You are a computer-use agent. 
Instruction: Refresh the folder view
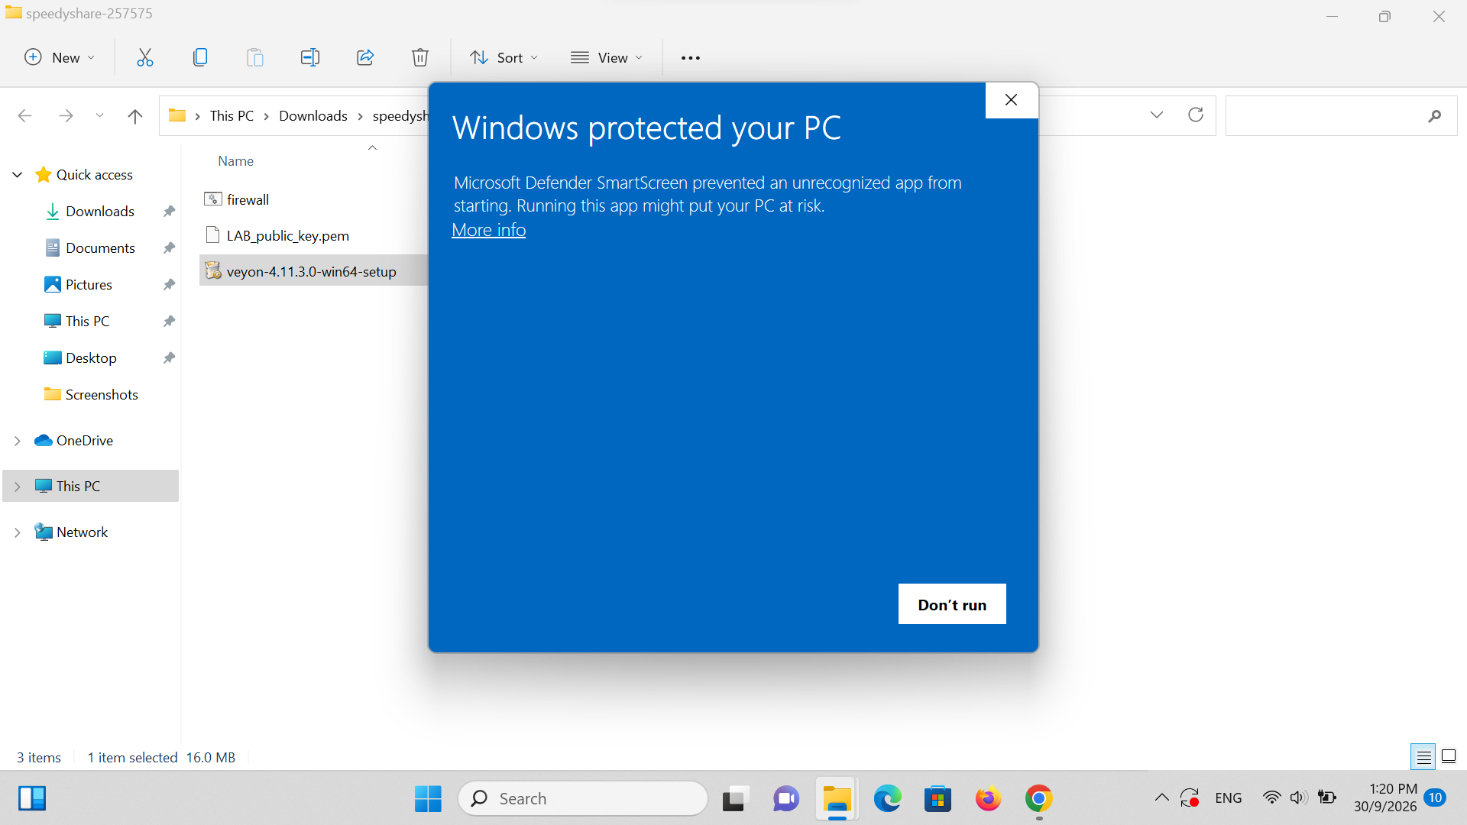pos(1196,115)
